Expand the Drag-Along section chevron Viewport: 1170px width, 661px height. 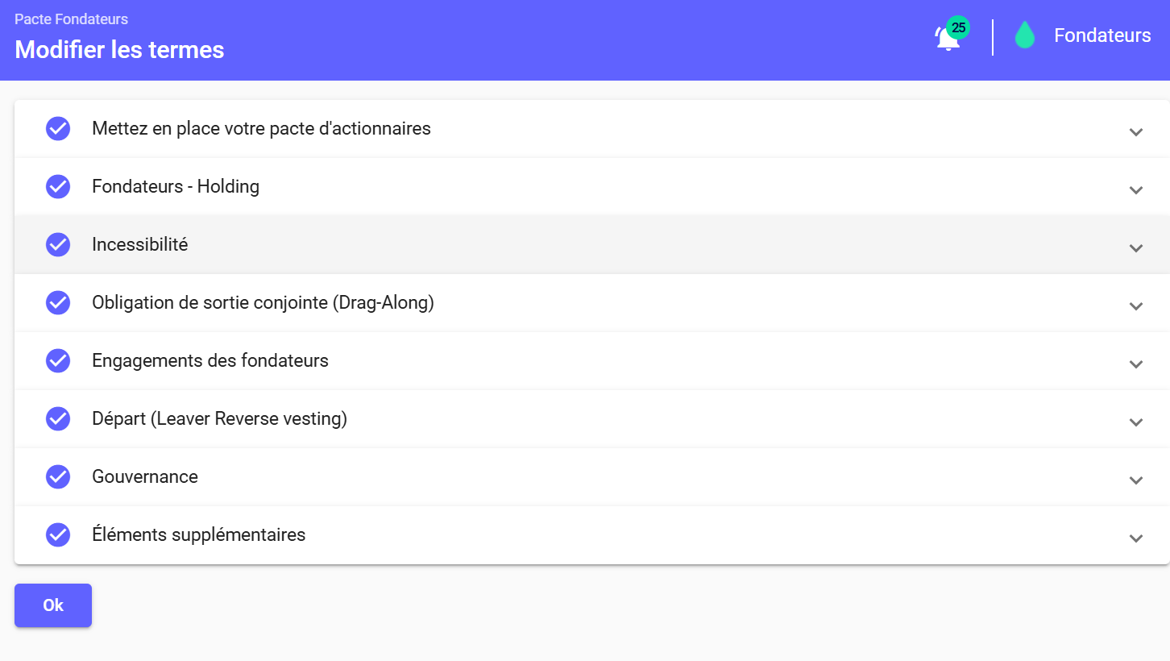(1136, 306)
